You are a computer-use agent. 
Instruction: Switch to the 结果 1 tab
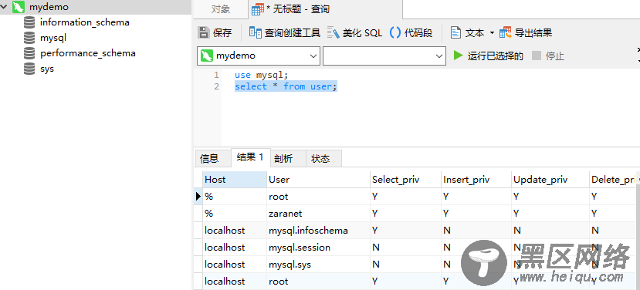(x=250, y=157)
